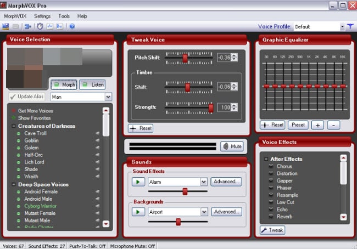The width and height of the screenshot is (357, 249).
Task: Toggle the Listen button
Action: 92,84
